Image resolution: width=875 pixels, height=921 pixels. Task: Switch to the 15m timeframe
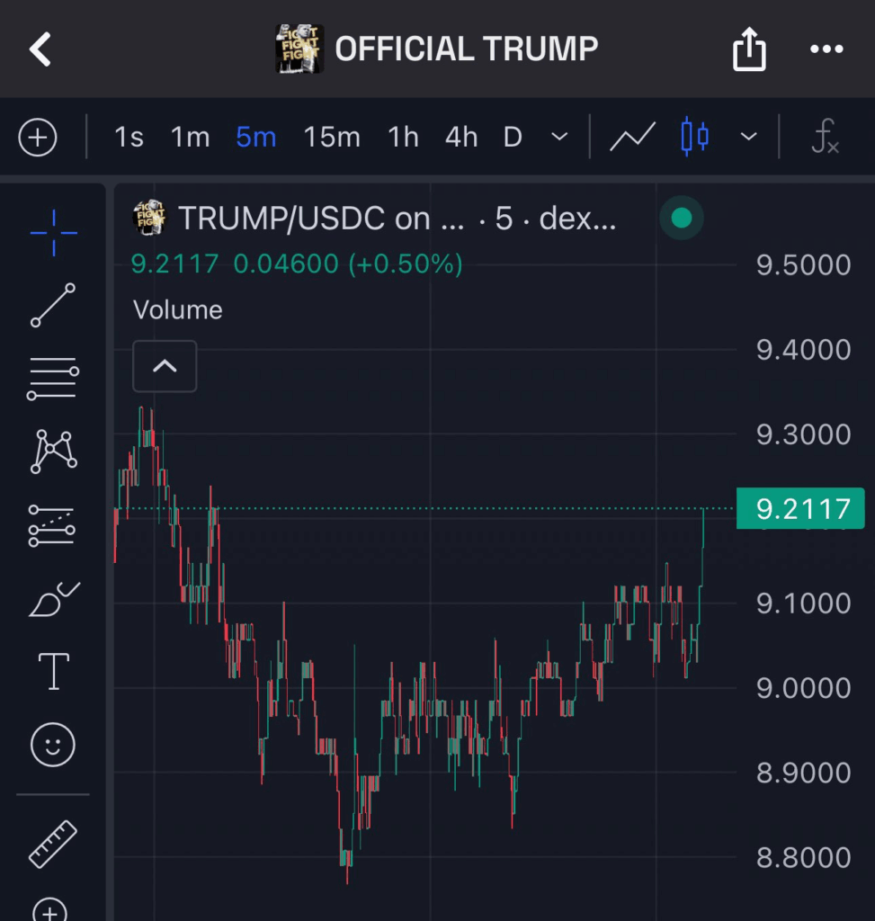pyautogui.click(x=332, y=138)
